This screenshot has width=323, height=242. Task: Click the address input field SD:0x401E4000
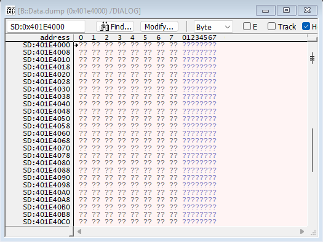click(x=46, y=27)
